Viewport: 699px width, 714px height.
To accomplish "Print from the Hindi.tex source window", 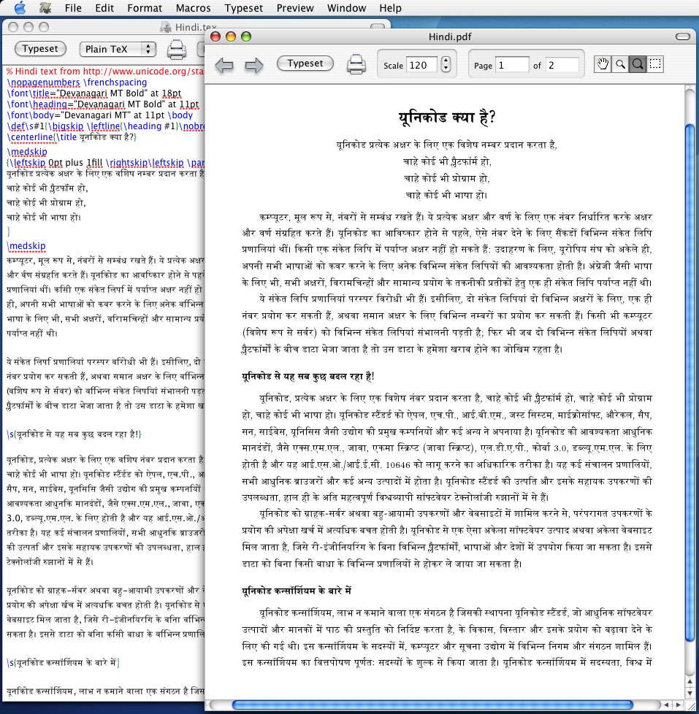I will (x=176, y=50).
